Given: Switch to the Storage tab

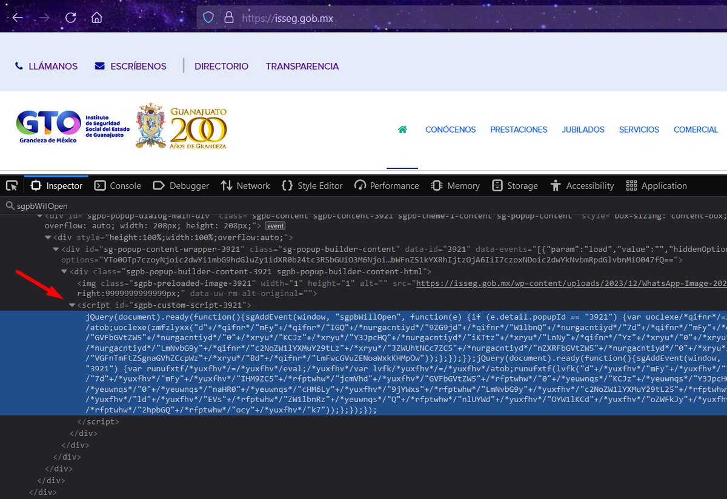Looking at the screenshot, I should pos(514,185).
